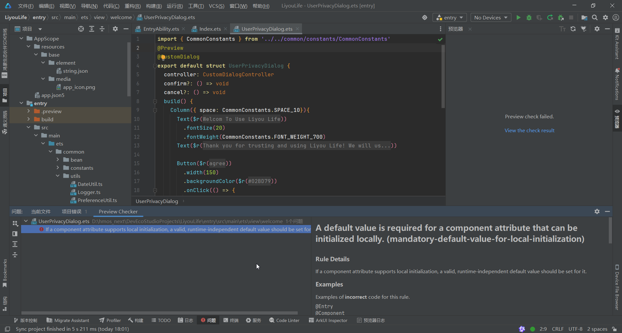Collapse all items in project tree
622x333 pixels.
102,29
